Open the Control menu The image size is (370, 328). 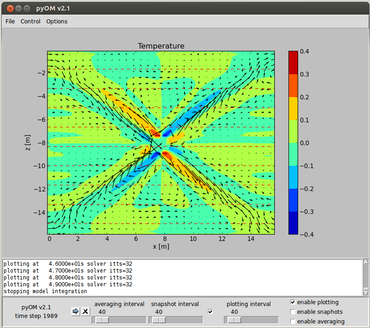click(x=31, y=21)
